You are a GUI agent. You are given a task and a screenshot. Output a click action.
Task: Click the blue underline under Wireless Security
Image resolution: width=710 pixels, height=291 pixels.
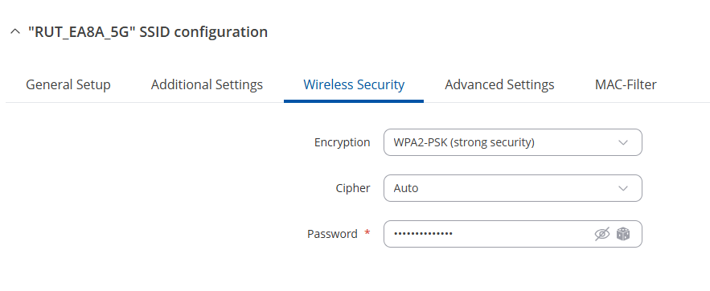click(x=354, y=101)
